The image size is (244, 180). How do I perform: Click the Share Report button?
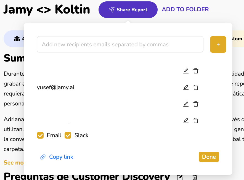click(128, 10)
